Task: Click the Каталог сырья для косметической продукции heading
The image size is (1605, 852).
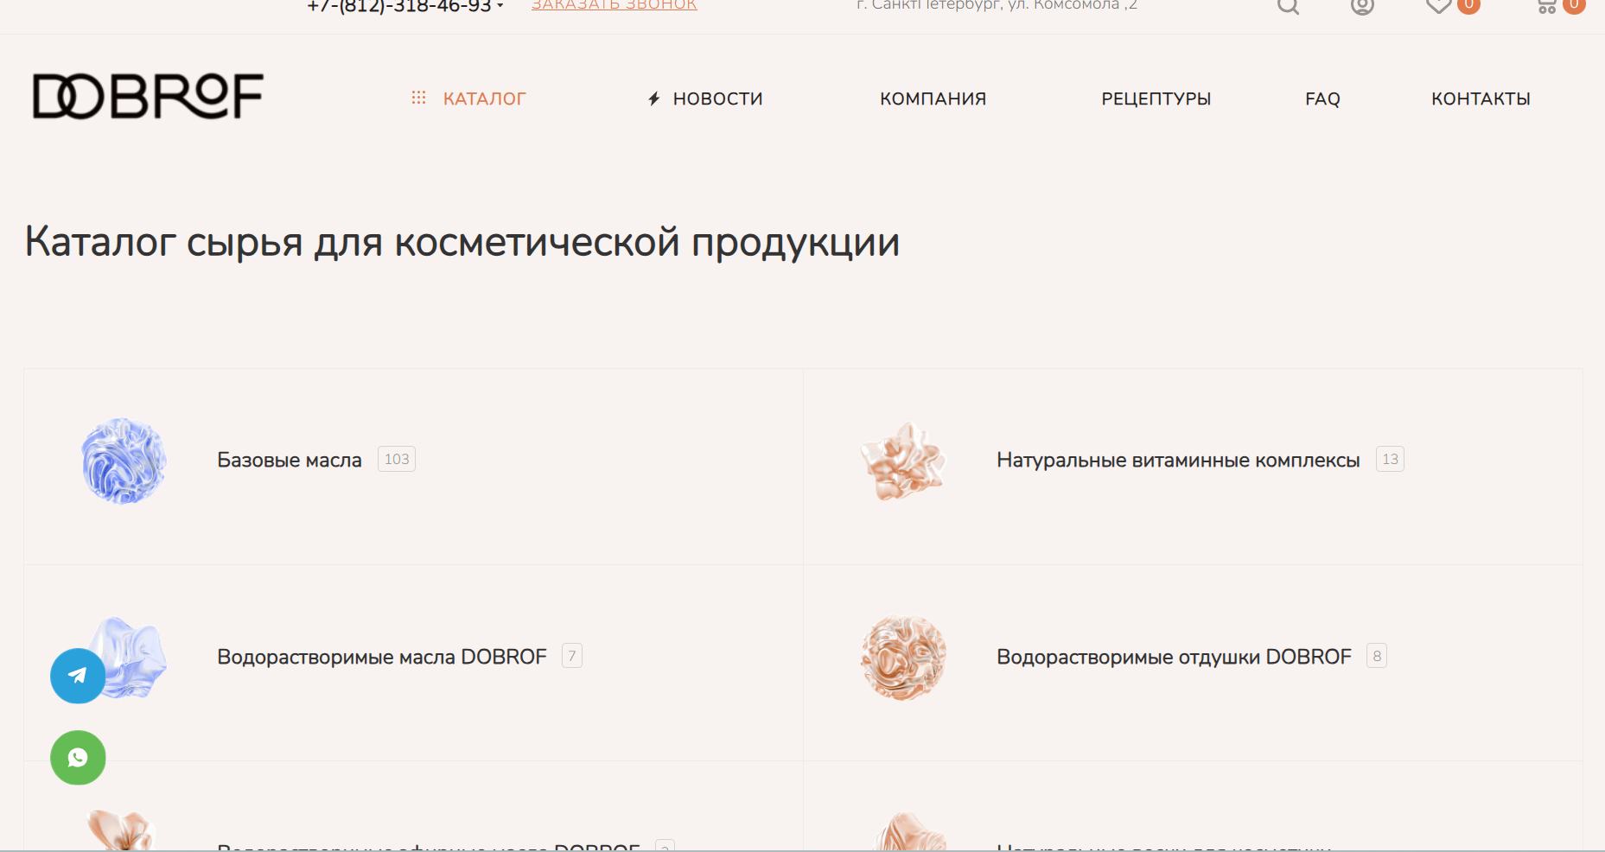Action: pos(462,243)
